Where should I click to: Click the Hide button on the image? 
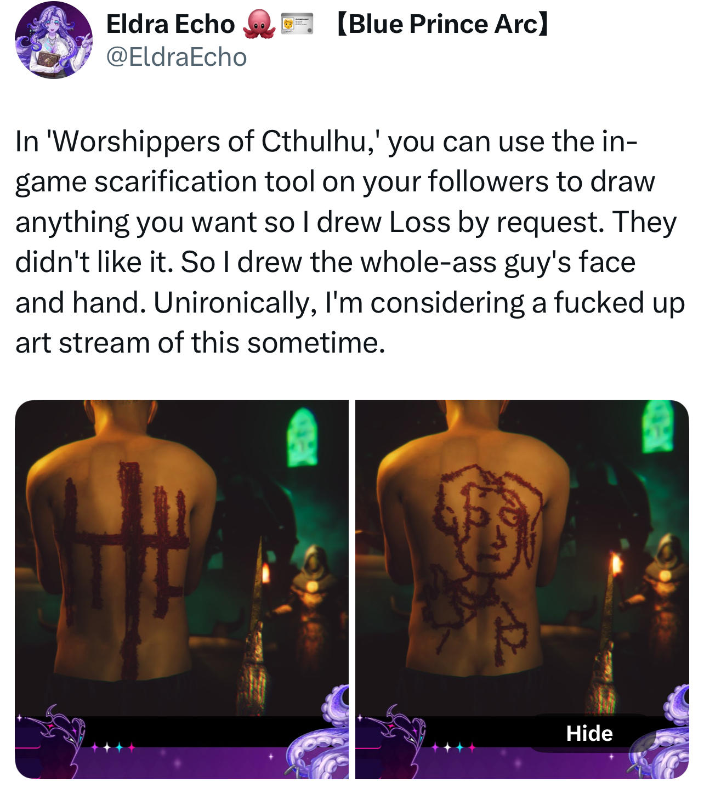tap(589, 733)
